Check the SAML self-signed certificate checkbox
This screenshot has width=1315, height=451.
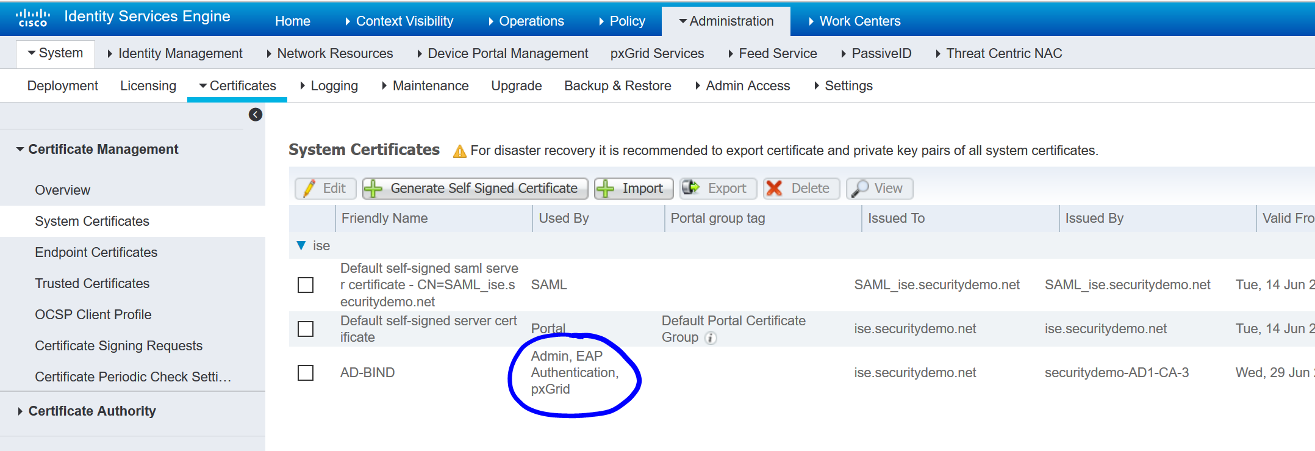[x=306, y=285]
